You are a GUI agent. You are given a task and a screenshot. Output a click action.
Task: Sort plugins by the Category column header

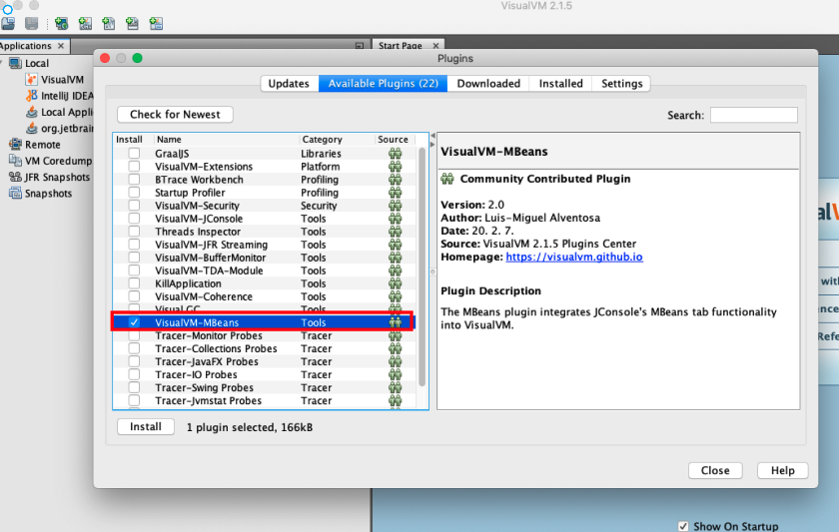pos(338,139)
